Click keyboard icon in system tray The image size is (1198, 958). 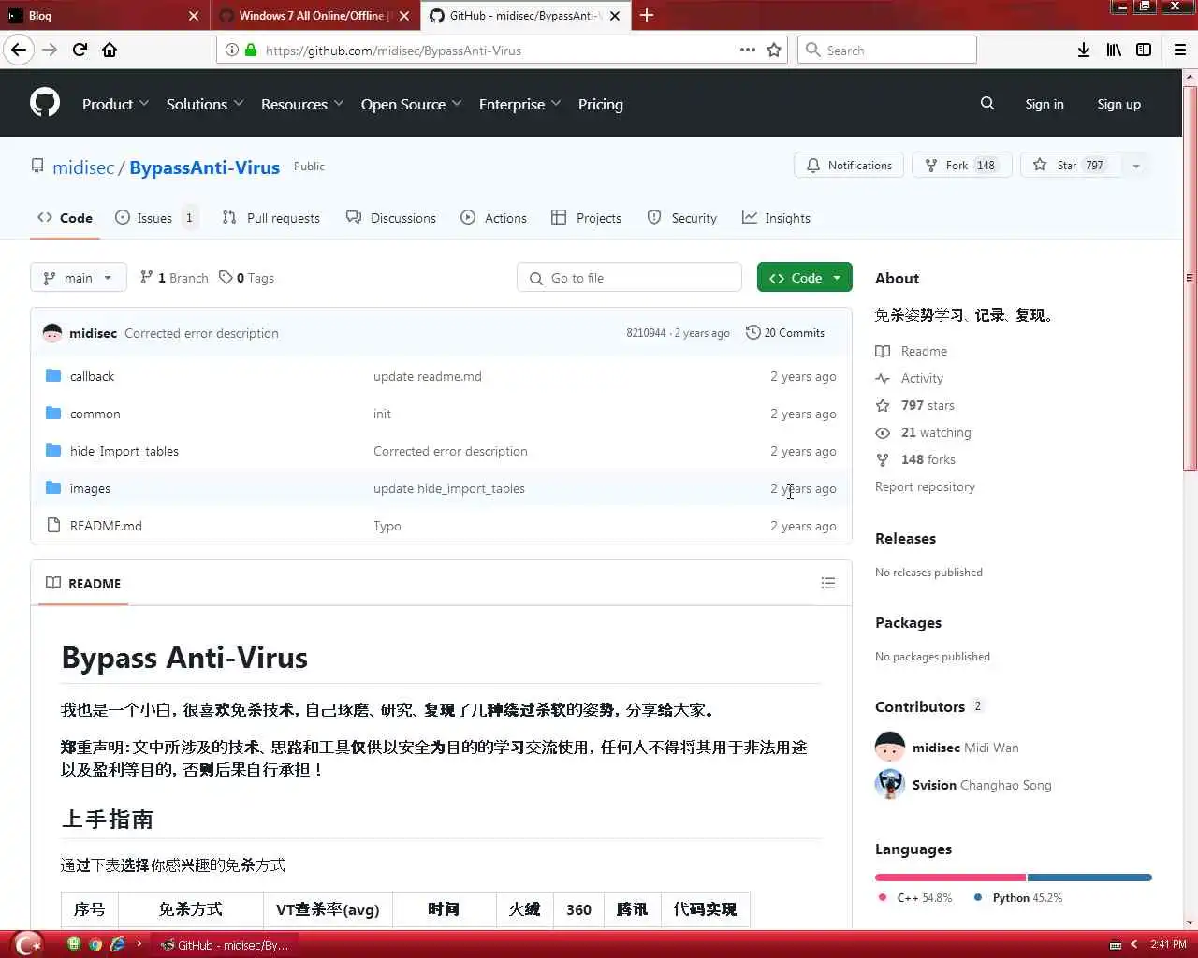coord(1116,945)
